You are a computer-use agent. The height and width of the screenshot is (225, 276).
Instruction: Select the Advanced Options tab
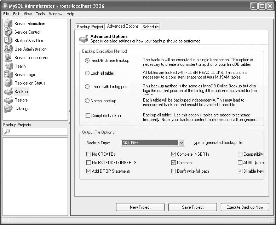pos(123,26)
